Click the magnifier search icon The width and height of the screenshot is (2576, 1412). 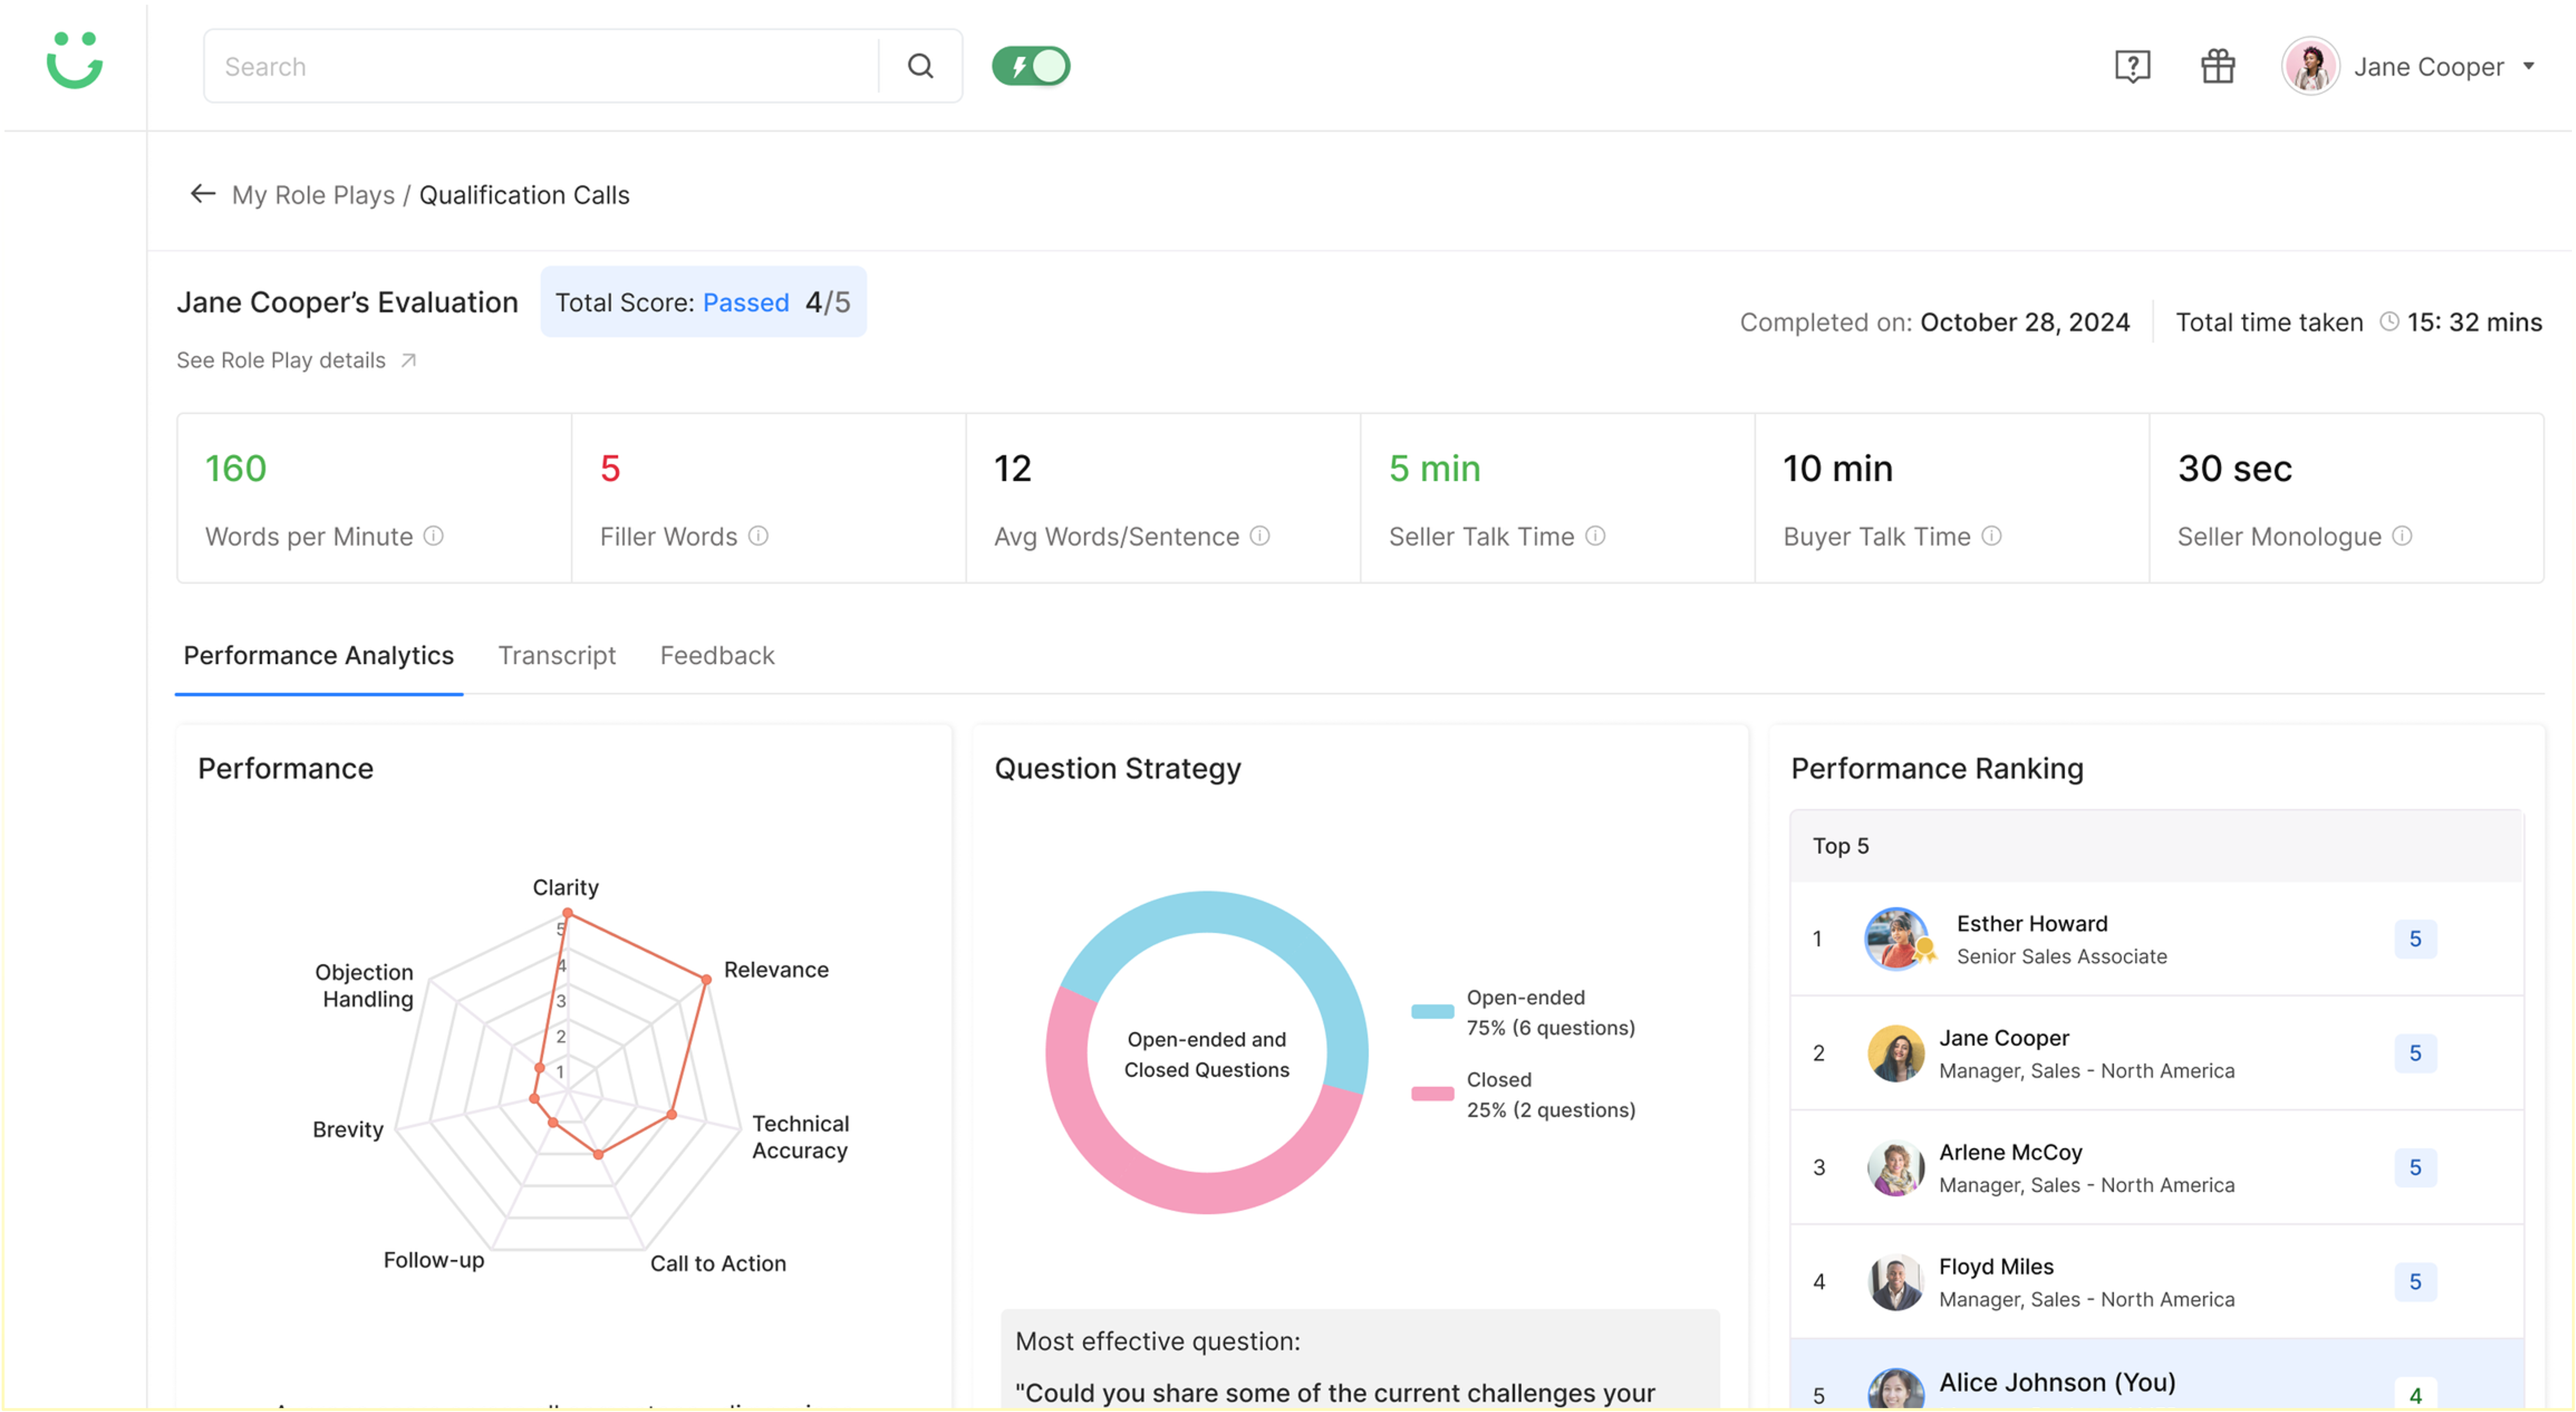[920, 66]
